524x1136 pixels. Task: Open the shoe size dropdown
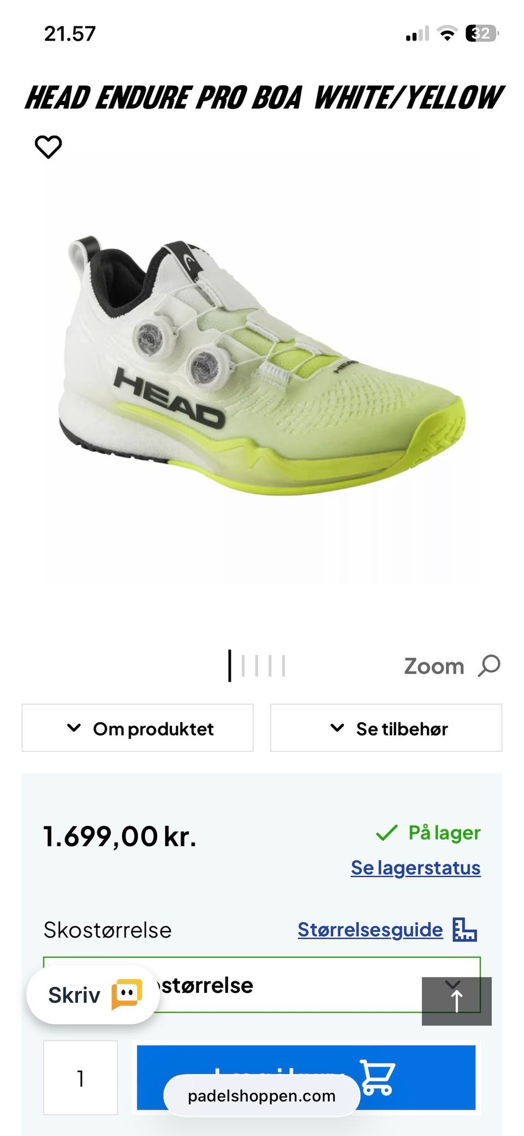coord(262,985)
